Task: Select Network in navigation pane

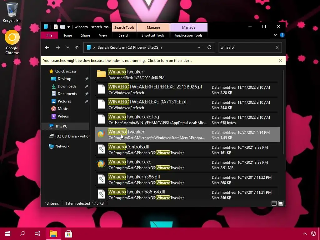Action: tap(62, 146)
